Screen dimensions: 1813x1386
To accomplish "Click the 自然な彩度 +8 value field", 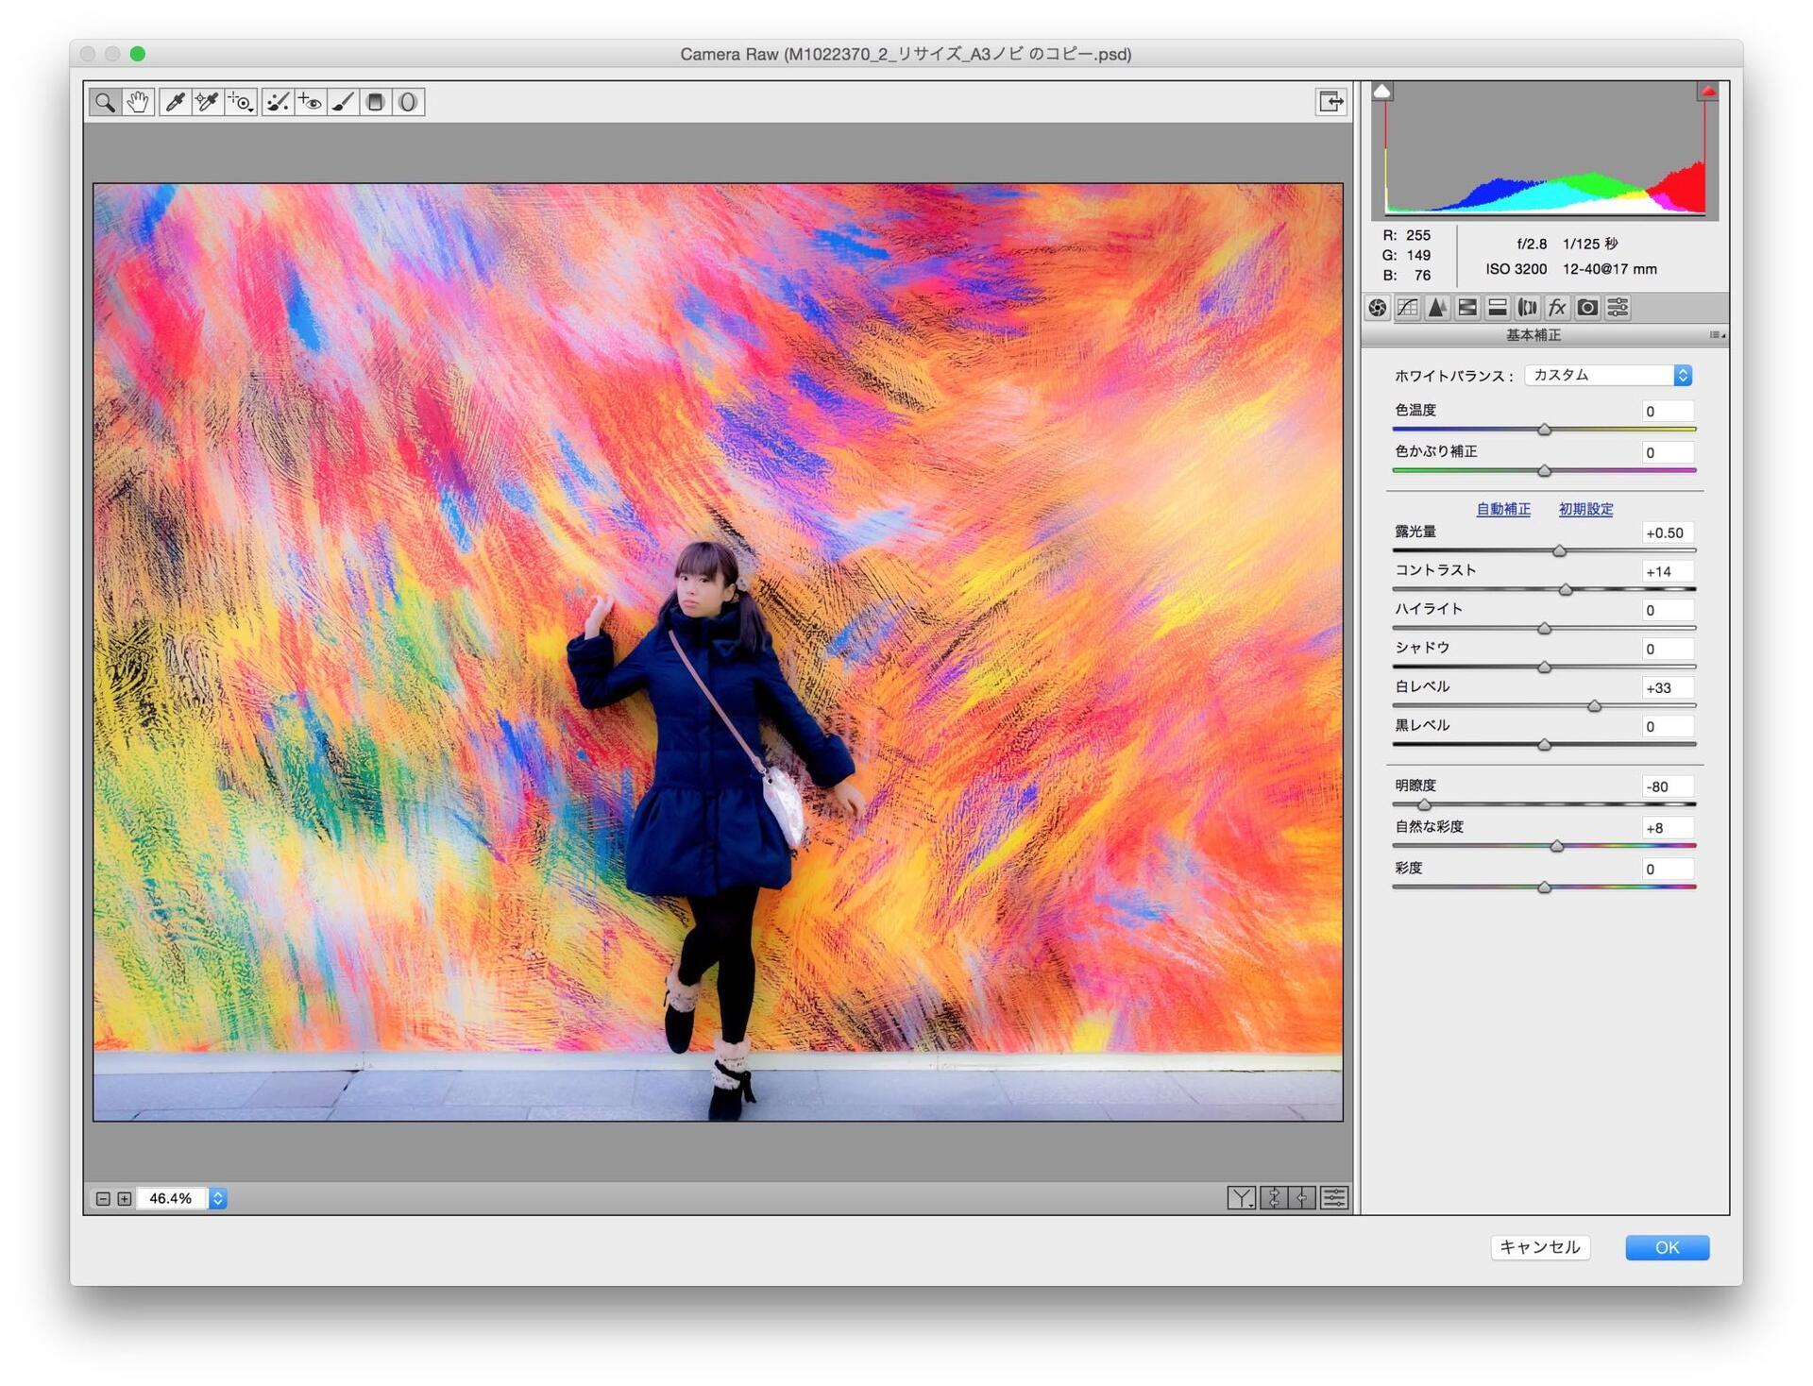I will [1667, 829].
